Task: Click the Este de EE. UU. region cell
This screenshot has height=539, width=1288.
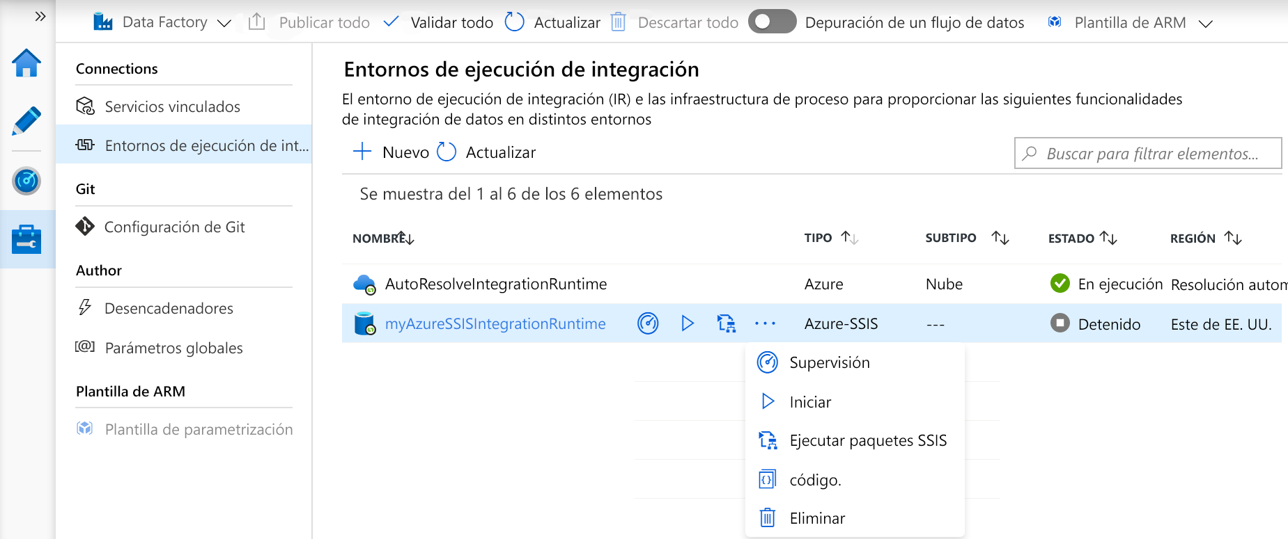Action: tap(1221, 324)
